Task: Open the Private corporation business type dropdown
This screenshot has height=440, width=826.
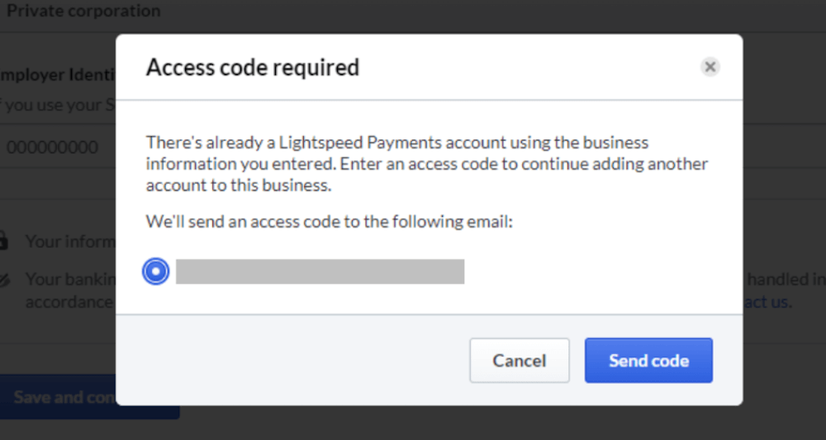Action: [83, 12]
